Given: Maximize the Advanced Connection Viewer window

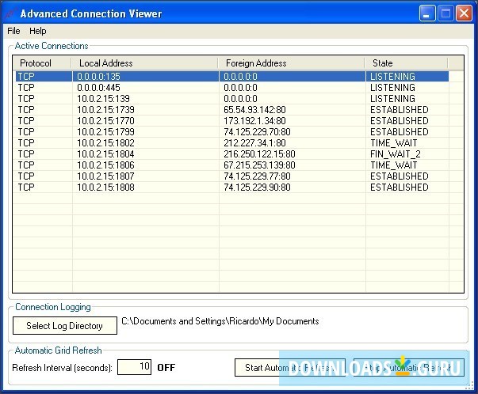Looking at the screenshot, I should 445,13.
